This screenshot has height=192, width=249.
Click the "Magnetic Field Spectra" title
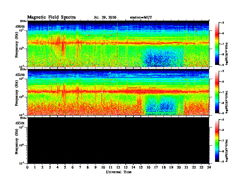pyautogui.click(x=52, y=17)
